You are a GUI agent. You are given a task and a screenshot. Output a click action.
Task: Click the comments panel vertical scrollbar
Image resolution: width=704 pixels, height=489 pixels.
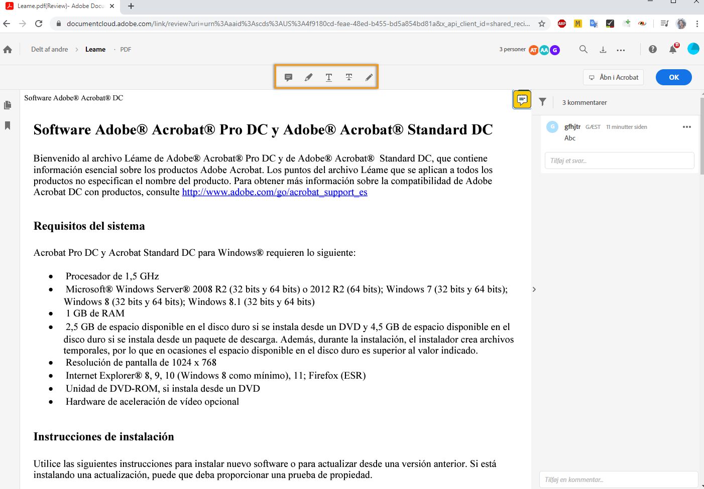(702, 135)
